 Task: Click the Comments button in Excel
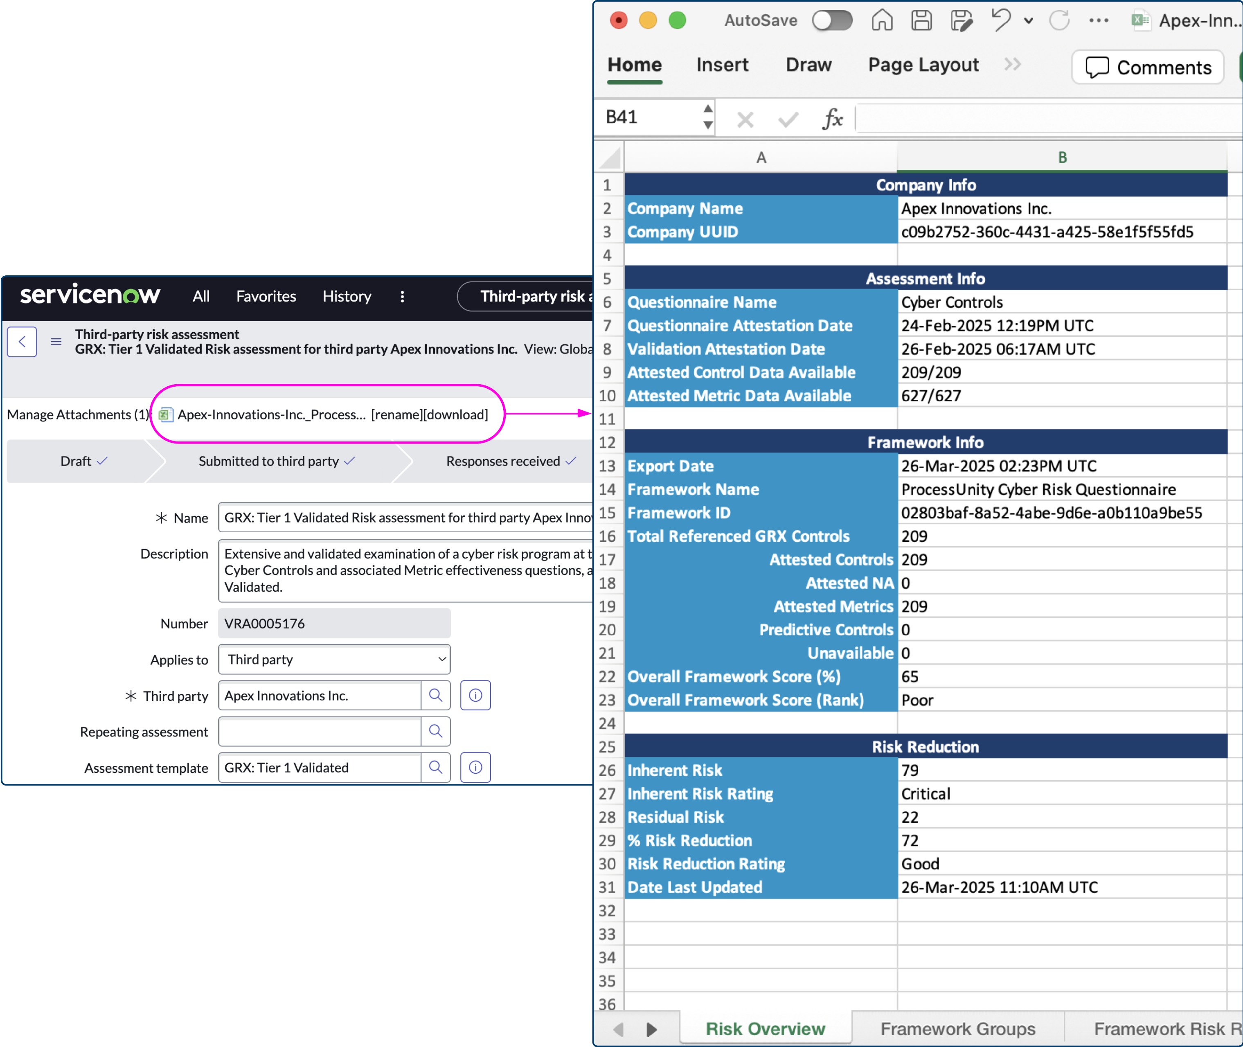1147,68
